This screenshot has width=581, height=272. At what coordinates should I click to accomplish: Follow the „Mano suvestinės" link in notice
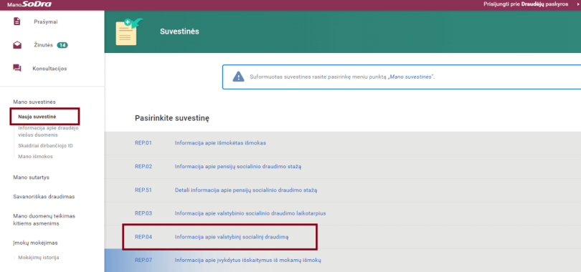[x=410, y=77]
